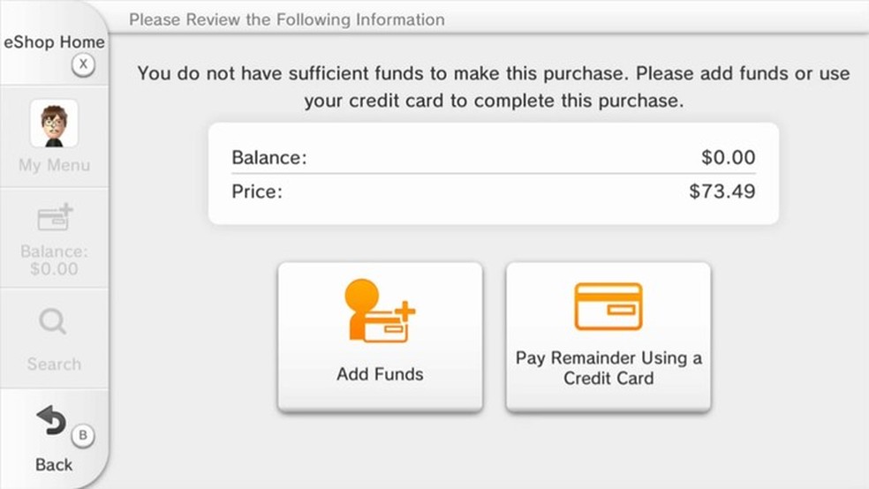Click the sidebar card-plus balance icon

[55, 218]
